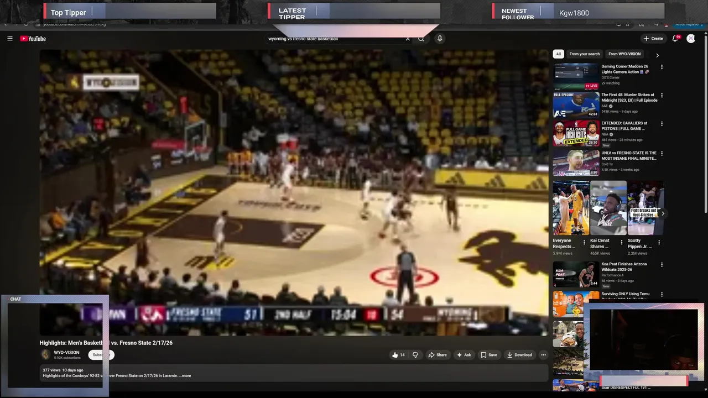This screenshot has height=398, width=708.
Task: Open the WYO-VISION channel avatar
Action: pos(45,355)
